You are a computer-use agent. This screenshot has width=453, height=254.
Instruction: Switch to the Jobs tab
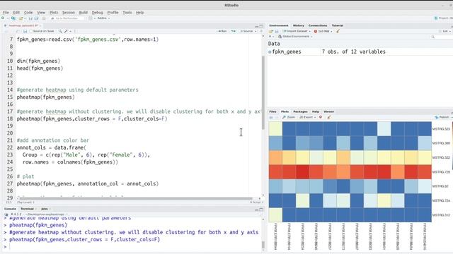pyautogui.click(x=45, y=209)
